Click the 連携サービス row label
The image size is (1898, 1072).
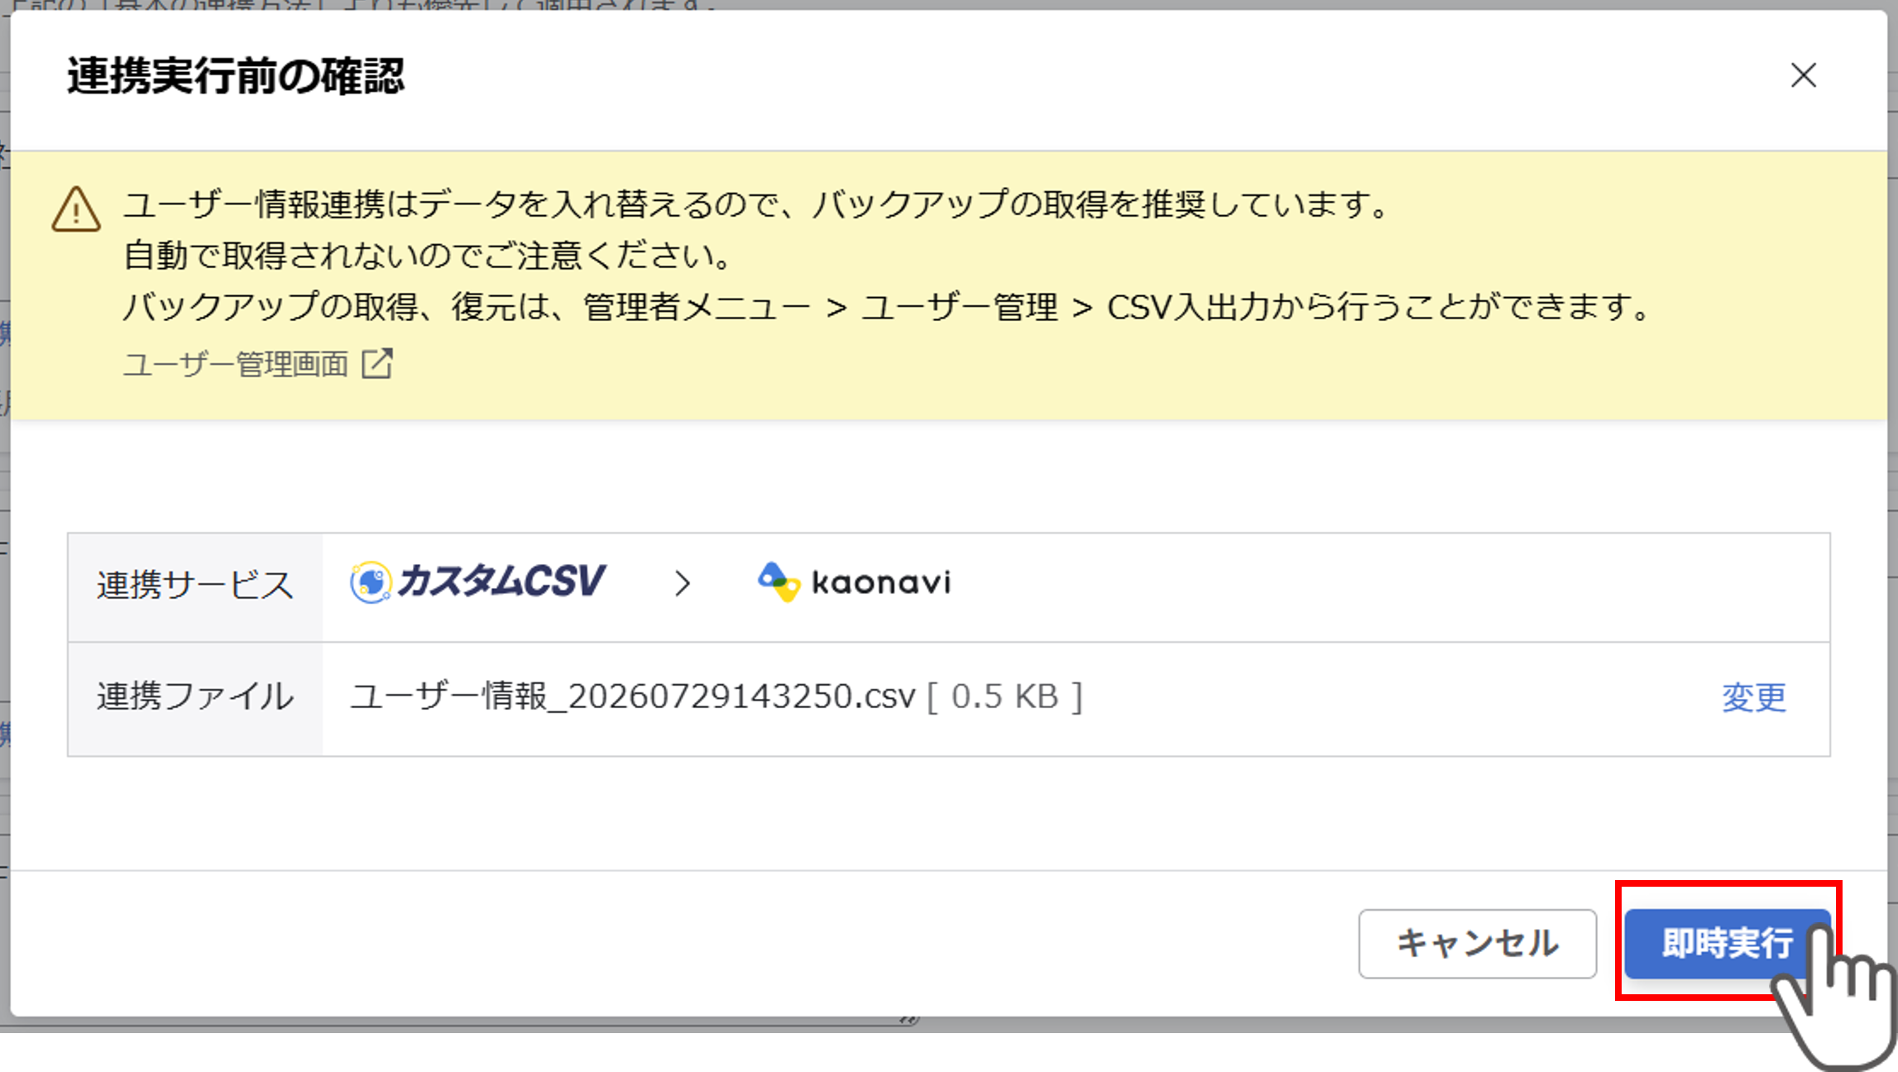pos(195,585)
